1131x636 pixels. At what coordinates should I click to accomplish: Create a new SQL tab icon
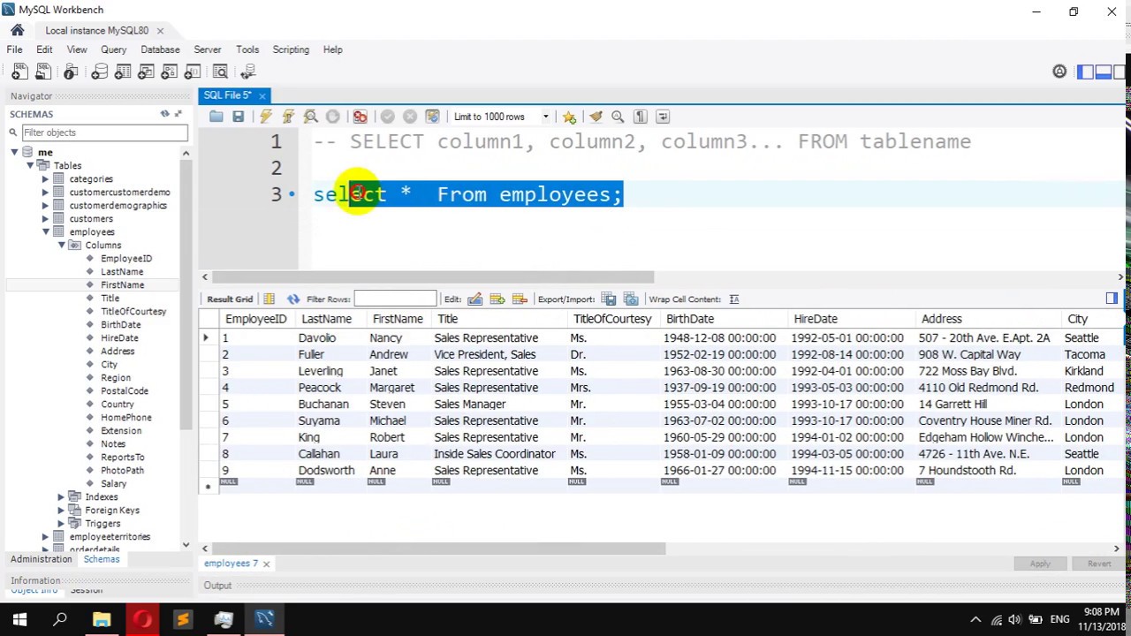(19, 72)
